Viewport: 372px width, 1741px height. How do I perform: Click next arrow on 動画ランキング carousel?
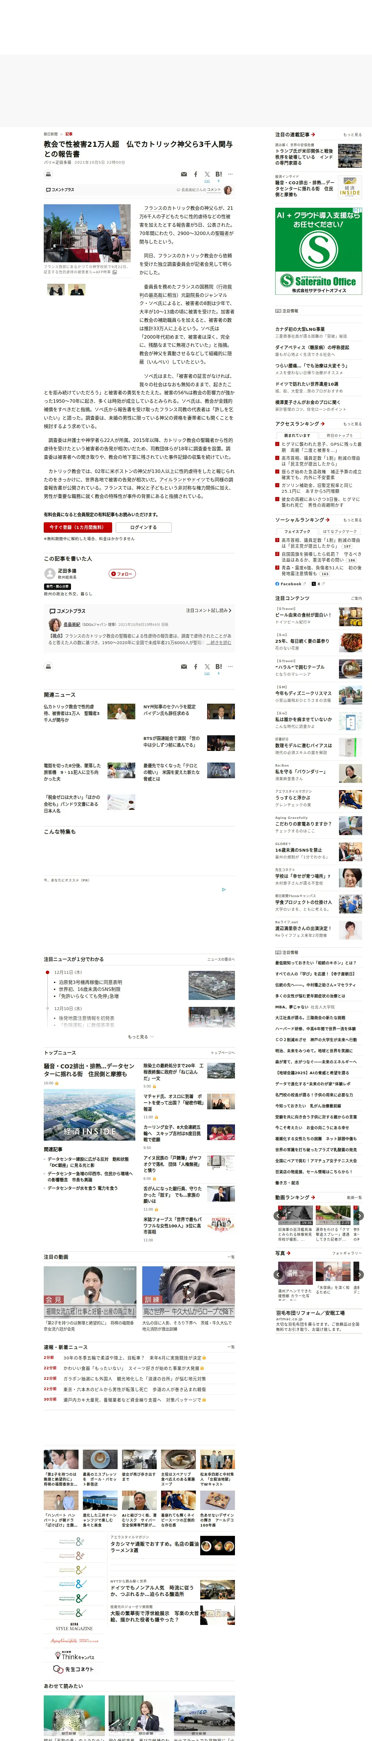click(x=359, y=1215)
